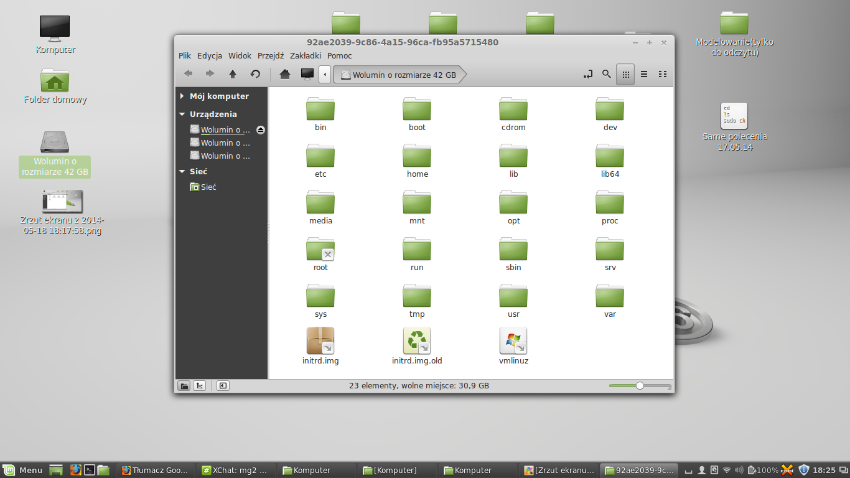Open the home folder from toolbar
This screenshot has height=478, width=850.
[285, 74]
